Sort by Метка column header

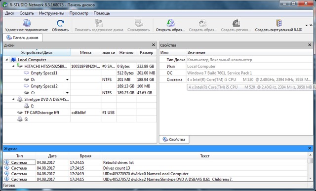pyautogui.click(x=85, y=52)
